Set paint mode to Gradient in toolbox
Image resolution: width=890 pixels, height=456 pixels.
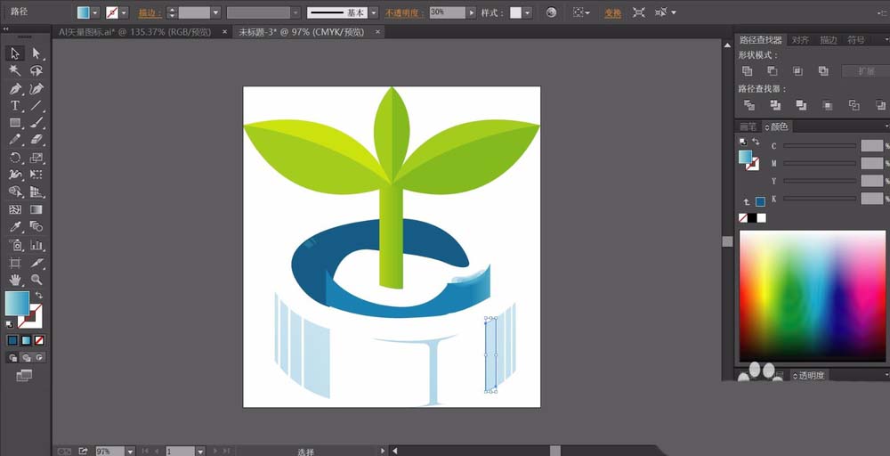pyautogui.click(x=26, y=340)
